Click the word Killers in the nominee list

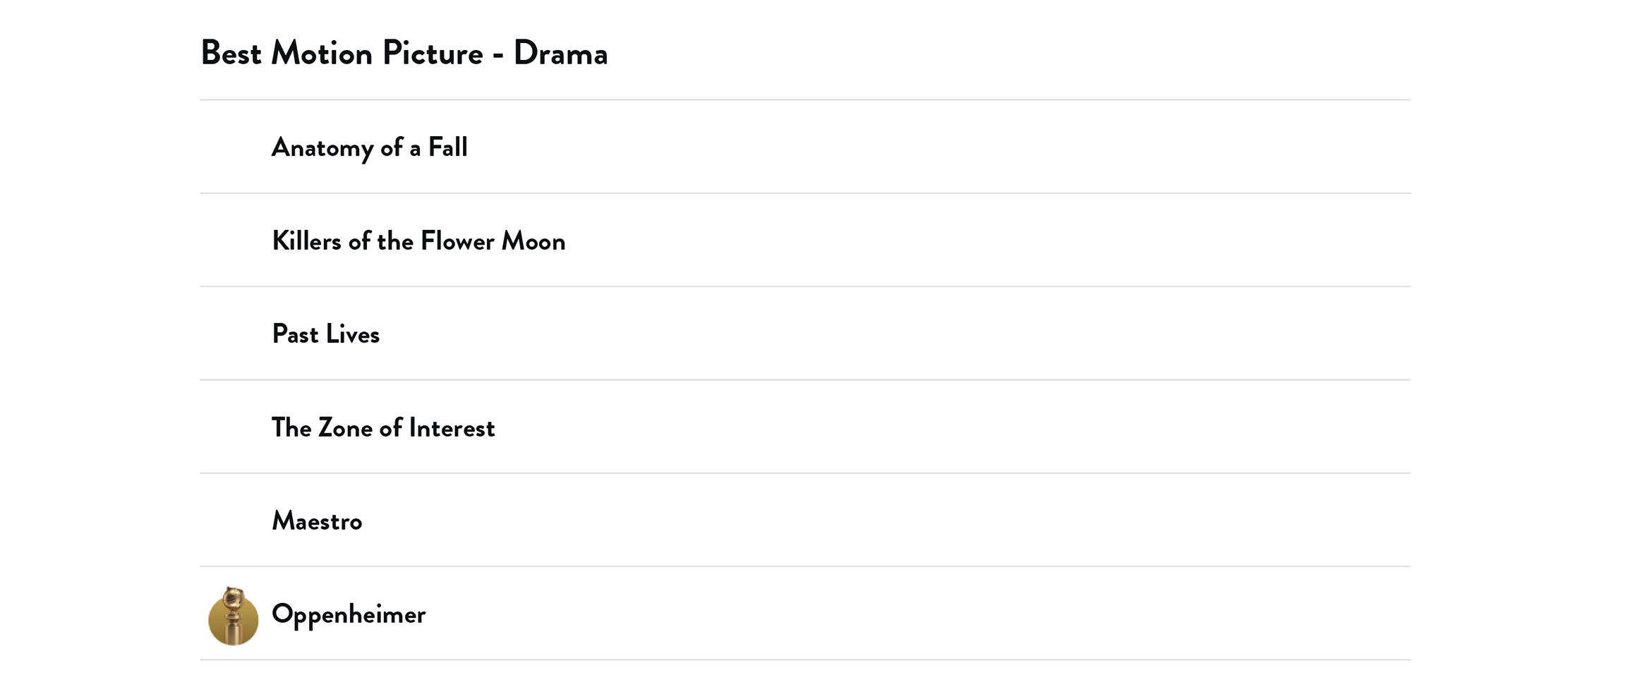(x=306, y=241)
